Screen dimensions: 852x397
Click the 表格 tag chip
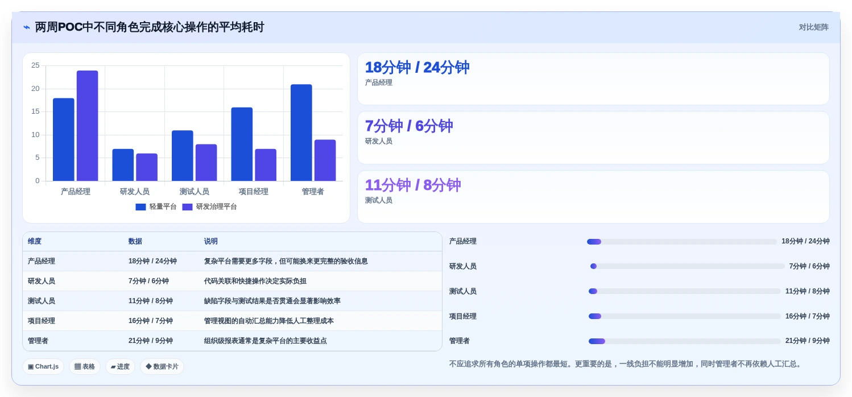(x=85, y=367)
